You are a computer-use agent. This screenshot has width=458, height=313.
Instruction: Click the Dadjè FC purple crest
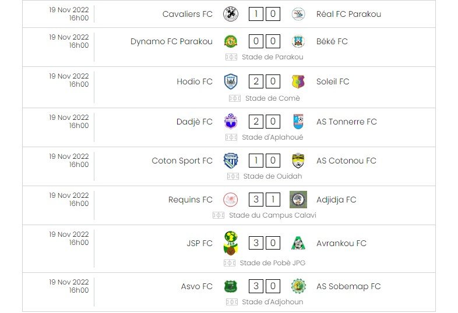pyautogui.click(x=231, y=121)
